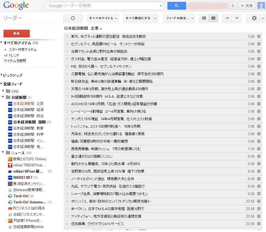This screenshot has width=266, height=232.
Task: Open アイテムを参照 link
Action: click(x=15, y=61)
